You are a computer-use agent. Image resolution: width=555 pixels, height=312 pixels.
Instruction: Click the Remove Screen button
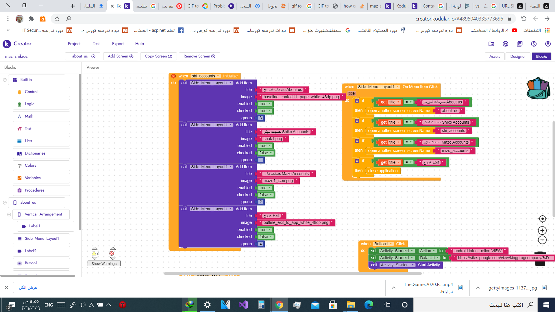pyautogui.click(x=199, y=56)
